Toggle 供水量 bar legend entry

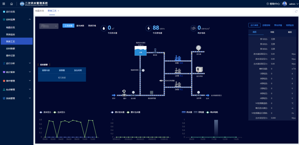point(187,112)
